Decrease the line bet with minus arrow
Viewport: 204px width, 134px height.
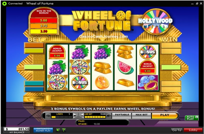(x=82, y=116)
